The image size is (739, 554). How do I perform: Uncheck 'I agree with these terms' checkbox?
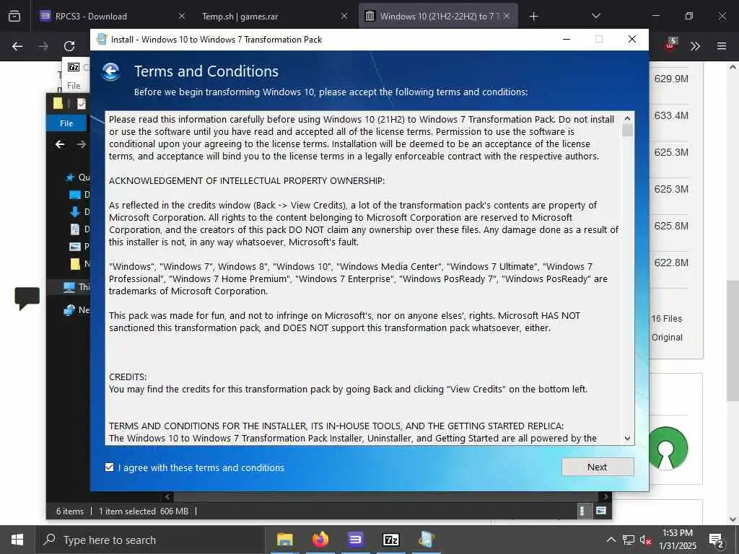point(110,467)
